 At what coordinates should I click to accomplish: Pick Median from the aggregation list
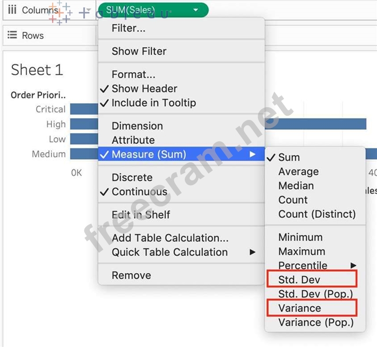[x=296, y=186]
